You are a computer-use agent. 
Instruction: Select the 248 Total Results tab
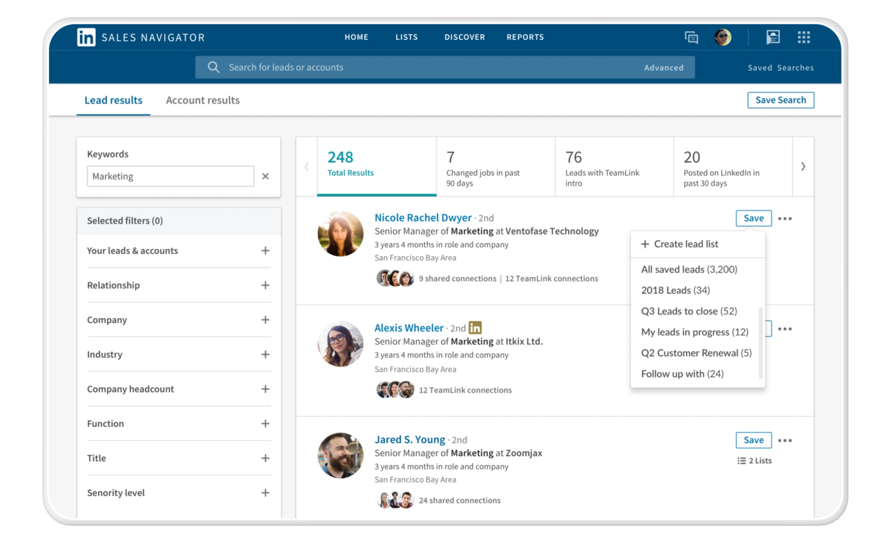pos(377,166)
